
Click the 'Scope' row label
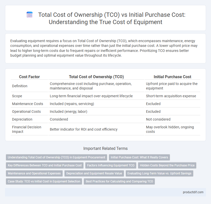(17, 96)
